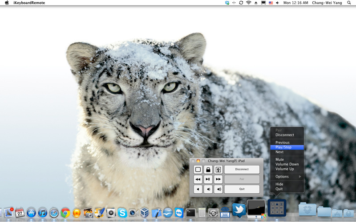Open the Twitter app from the dock
The height and width of the screenshot is (222, 356).
click(x=239, y=210)
